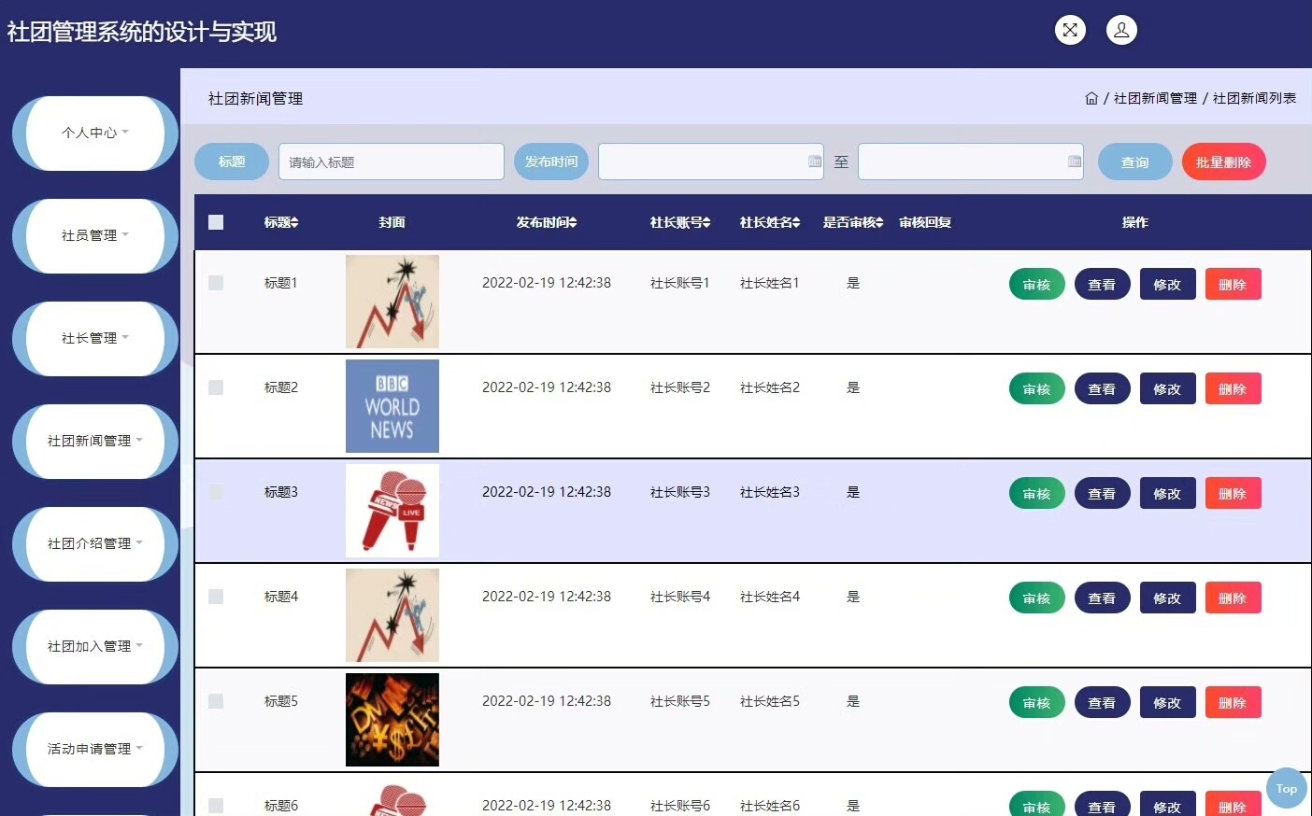The width and height of the screenshot is (1312, 816).
Task: Focus the 请输入标题 title input field
Action: pos(392,162)
